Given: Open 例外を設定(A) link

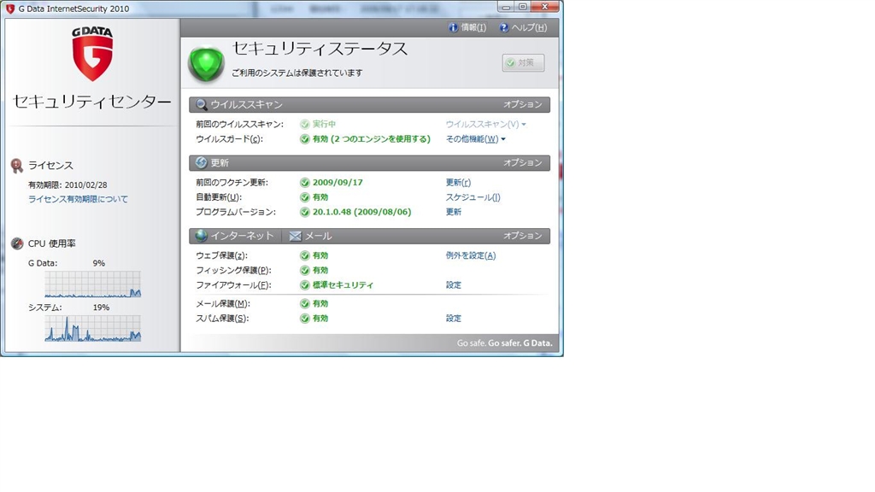Looking at the screenshot, I should (x=471, y=255).
